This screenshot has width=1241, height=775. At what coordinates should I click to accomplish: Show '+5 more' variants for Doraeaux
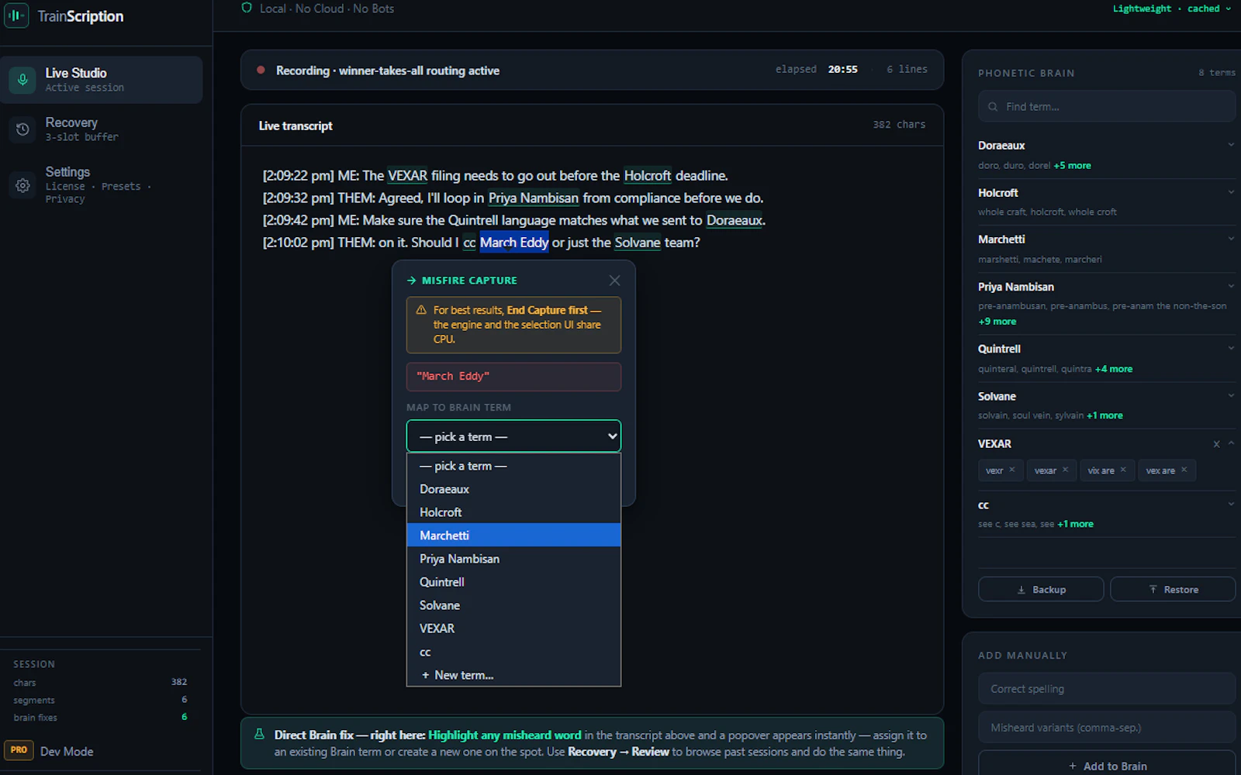point(1072,165)
